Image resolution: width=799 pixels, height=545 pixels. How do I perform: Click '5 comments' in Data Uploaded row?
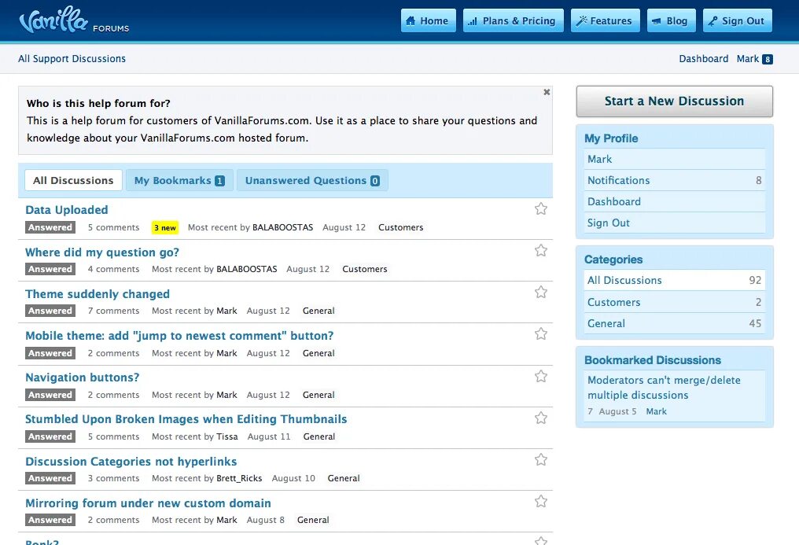(x=113, y=227)
